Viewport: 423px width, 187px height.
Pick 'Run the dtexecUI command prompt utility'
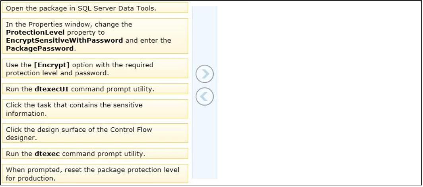(x=95, y=89)
